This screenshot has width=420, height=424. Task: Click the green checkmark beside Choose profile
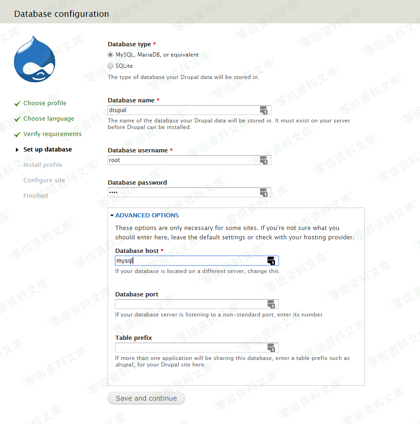pos(17,104)
